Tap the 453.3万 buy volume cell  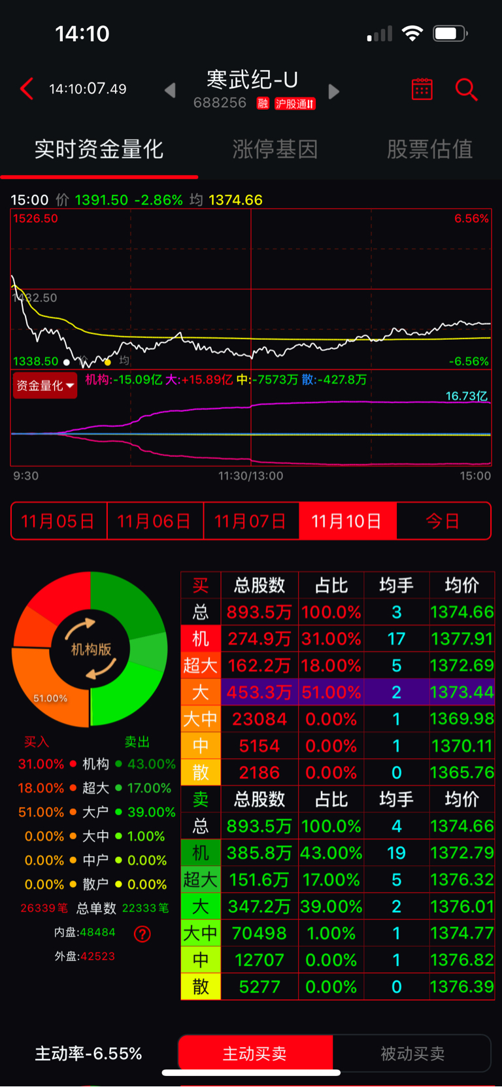[259, 692]
